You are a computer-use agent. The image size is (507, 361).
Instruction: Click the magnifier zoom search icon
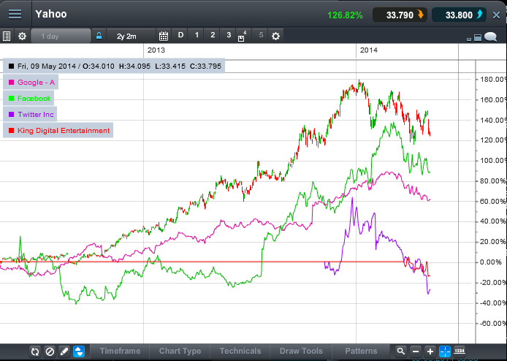pos(401,351)
